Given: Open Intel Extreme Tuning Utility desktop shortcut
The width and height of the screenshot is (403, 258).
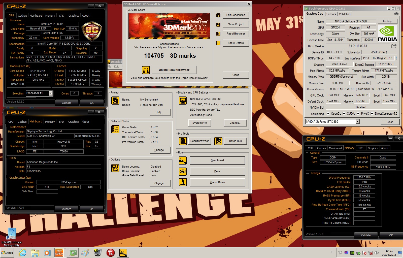Looking at the screenshot, I should (x=12, y=237).
